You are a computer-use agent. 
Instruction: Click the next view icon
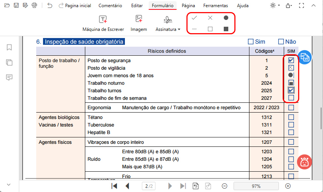(208, 186)
